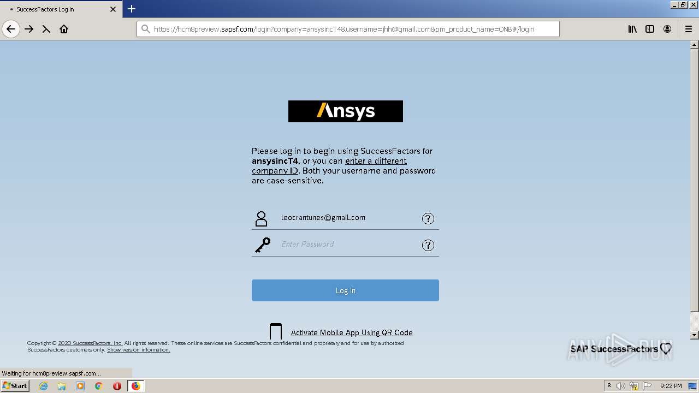Click the search magnifier in the address bar

coord(145,29)
